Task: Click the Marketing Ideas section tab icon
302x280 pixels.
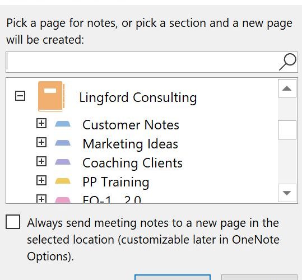Action: coord(63,143)
